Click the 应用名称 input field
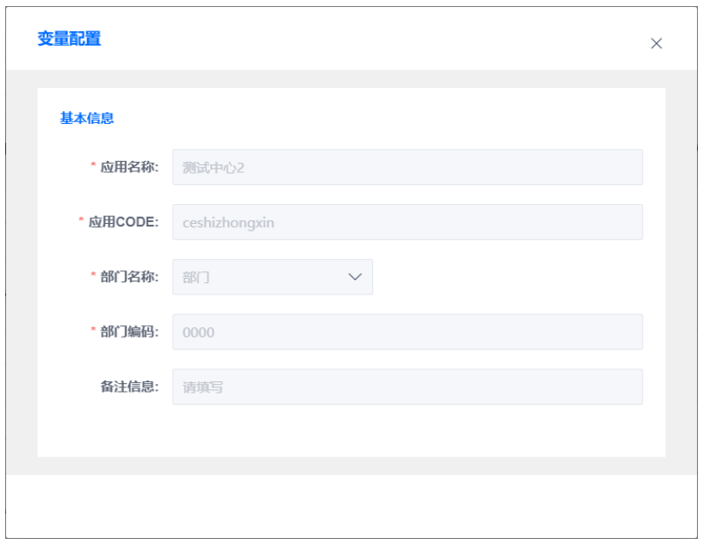The image size is (710, 551). (x=407, y=167)
